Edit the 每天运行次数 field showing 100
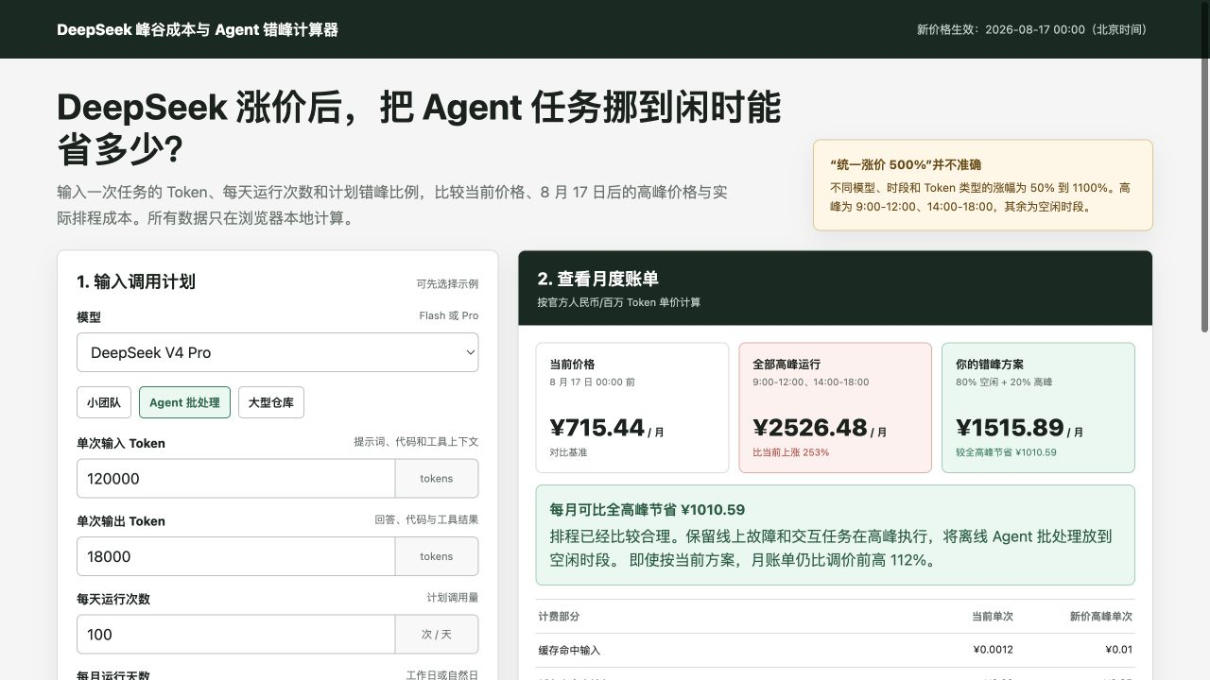This screenshot has height=680, width=1210. point(235,635)
